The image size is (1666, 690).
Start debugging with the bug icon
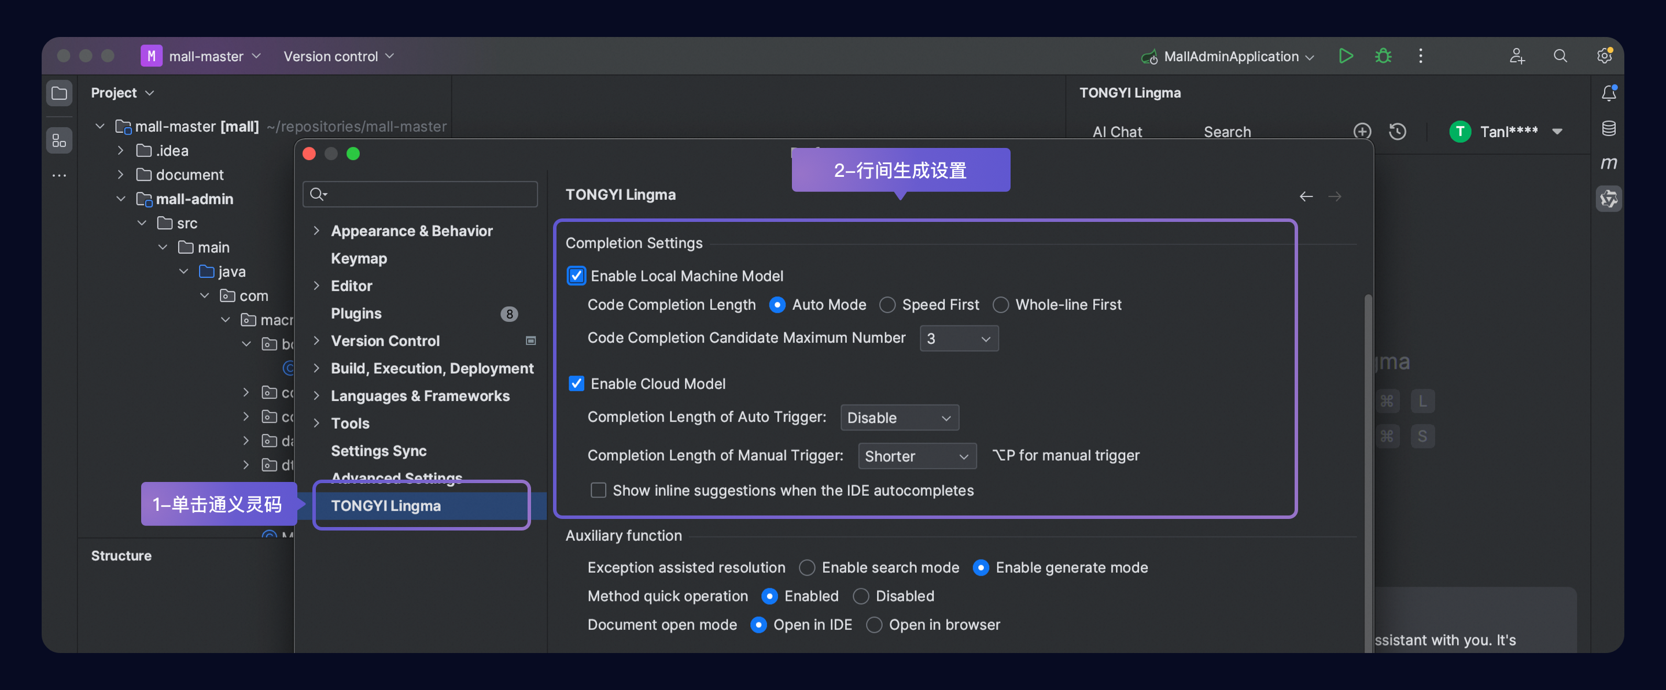pyautogui.click(x=1383, y=56)
